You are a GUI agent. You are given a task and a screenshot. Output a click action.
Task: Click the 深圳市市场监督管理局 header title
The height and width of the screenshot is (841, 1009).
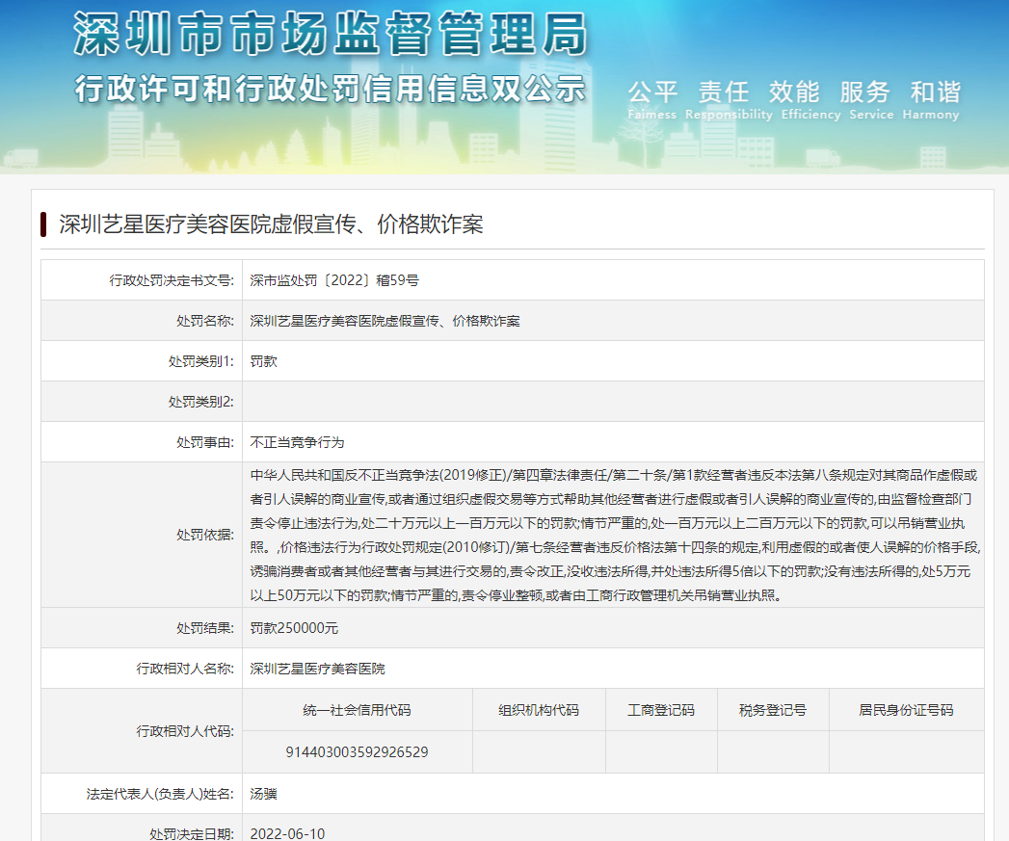pos(331,37)
